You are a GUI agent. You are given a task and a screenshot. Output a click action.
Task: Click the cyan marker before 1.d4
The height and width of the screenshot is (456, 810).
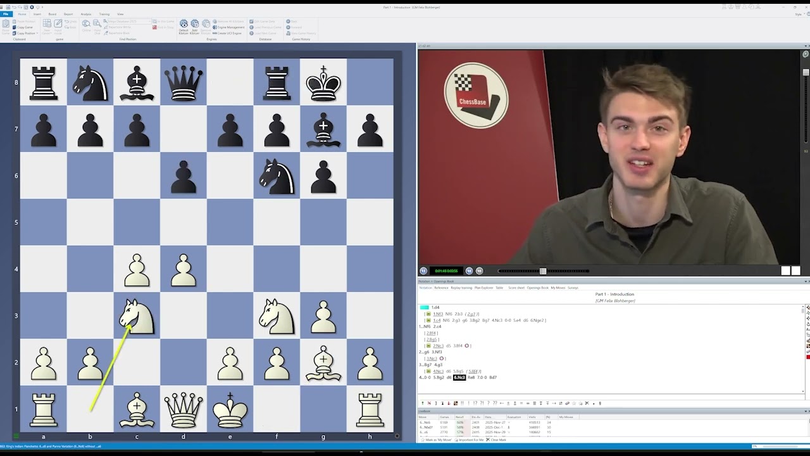tap(424, 307)
